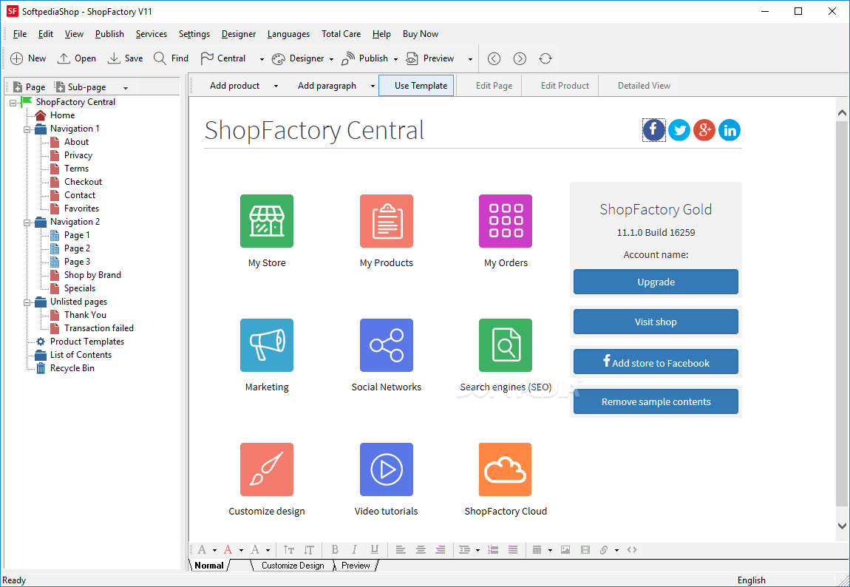Click the Use Template button

pyautogui.click(x=416, y=86)
